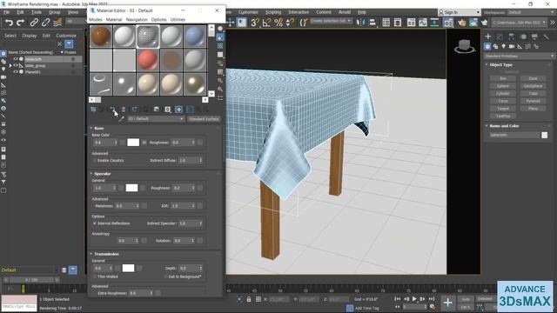This screenshot has width=557, height=313.
Task: Toggle Thin-Walled checkbox
Action: pos(95,276)
